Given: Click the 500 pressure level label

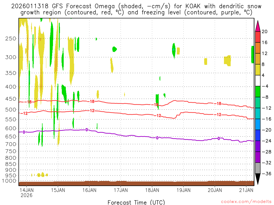Looking at the screenshot, I should click(x=11, y=110).
